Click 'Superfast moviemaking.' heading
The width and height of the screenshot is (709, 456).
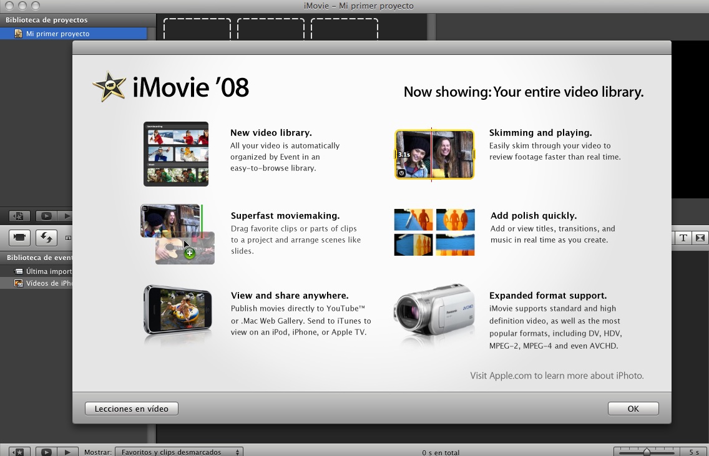tap(285, 216)
